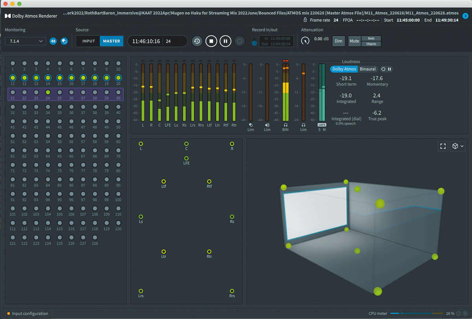Click the speaker limiter icon
The width and height of the screenshot is (472, 319).
pyautogui.click(x=267, y=125)
